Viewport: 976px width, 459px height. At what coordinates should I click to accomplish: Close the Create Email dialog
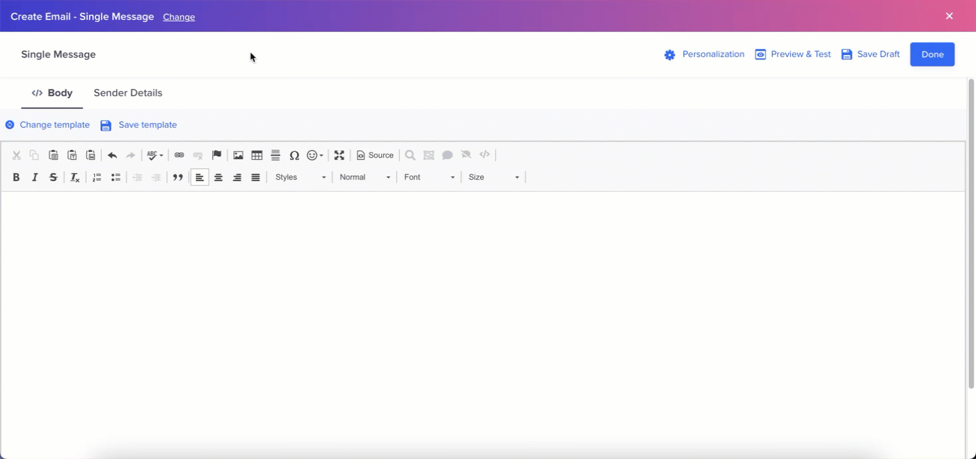point(949,16)
